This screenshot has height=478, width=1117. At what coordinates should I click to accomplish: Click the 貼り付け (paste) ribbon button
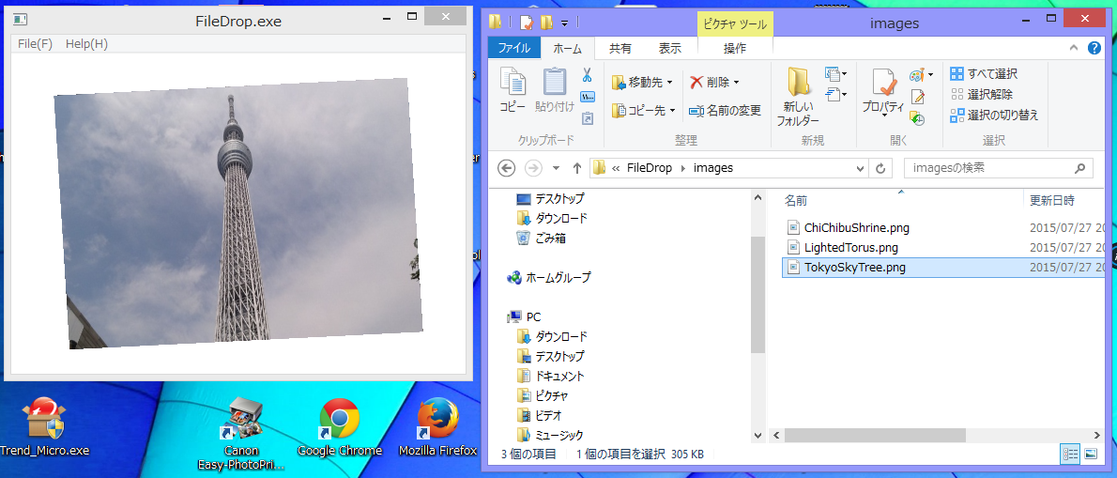point(555,90)
